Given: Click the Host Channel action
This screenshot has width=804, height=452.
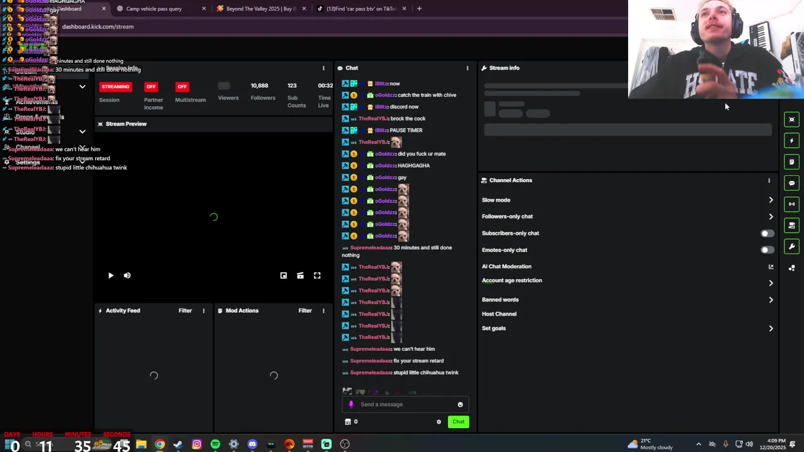Looking at the screenshot, I should point(499,314).
